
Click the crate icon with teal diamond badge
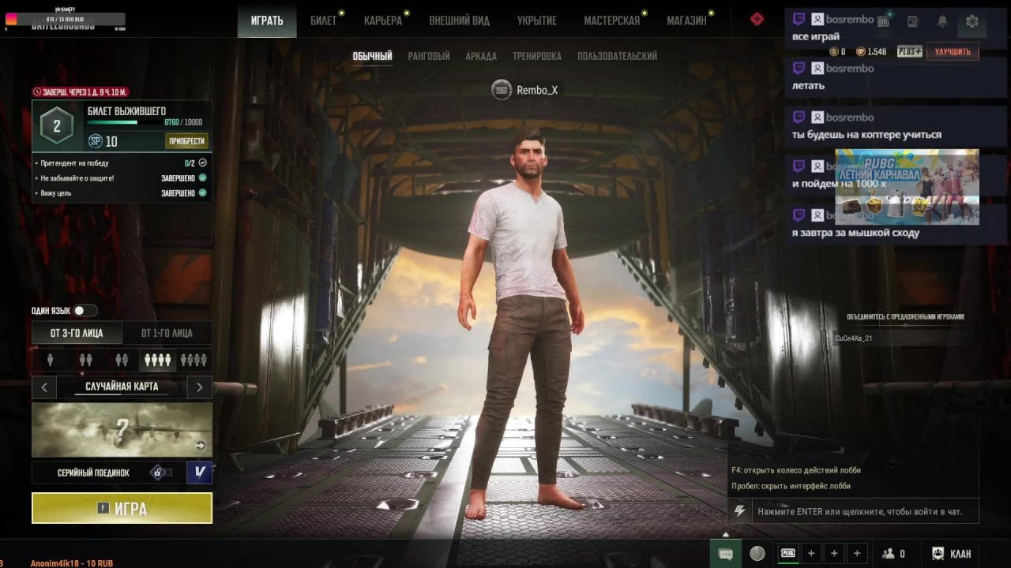(883, 21)
